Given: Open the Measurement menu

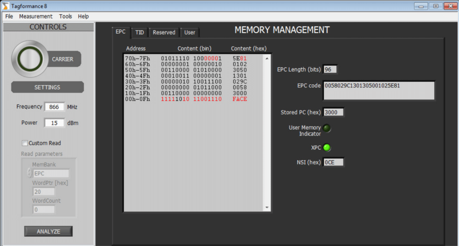Looking at the screenshot, I should pyautogui.click(x=36, y=16).
